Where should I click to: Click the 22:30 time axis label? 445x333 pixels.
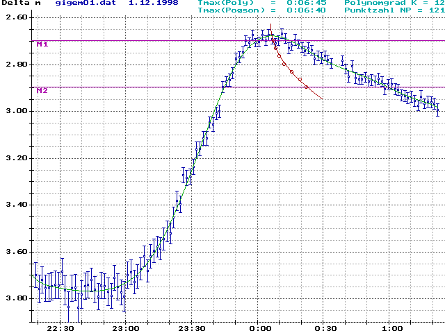point(62,328)
